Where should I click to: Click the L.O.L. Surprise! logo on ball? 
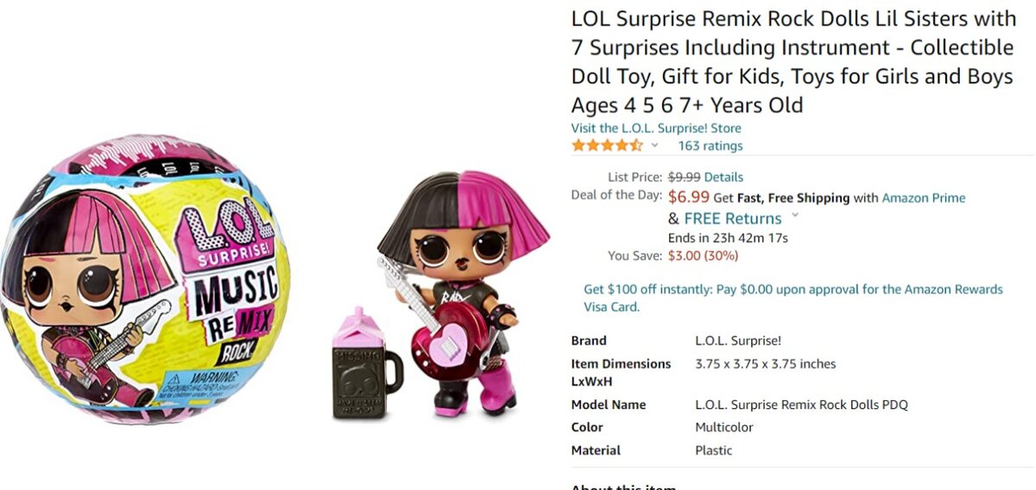pos(226,233)
